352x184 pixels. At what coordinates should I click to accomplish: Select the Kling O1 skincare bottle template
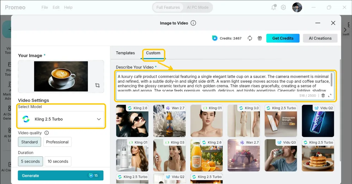[x=132, y=155]
